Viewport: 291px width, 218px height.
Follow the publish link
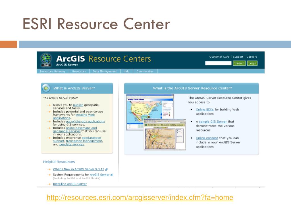[x=78, y=105]
